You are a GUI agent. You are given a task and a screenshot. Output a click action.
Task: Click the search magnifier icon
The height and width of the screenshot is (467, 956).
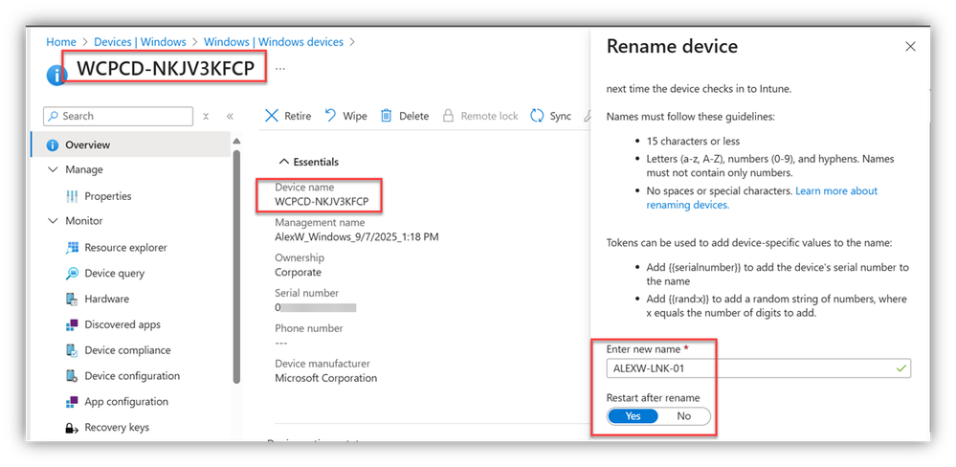pyautogui.click(x=54, y=116)
